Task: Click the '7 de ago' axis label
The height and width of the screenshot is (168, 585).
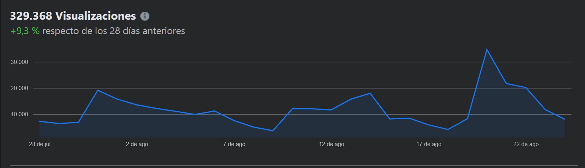Action: click(x=234, y=144)
